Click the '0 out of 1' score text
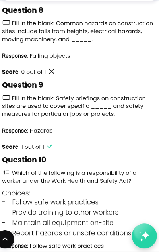Viewport: 159px width, 252px height. click(x=33, y=72)
